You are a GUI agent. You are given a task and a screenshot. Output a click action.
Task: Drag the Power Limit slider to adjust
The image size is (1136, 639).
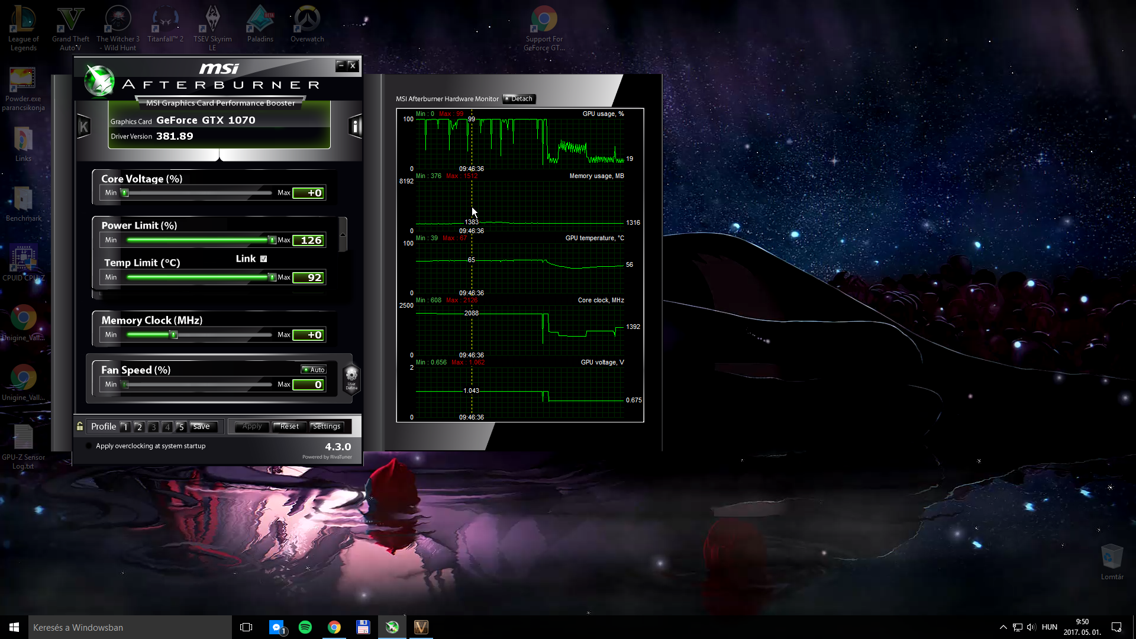tap(271, 240)
